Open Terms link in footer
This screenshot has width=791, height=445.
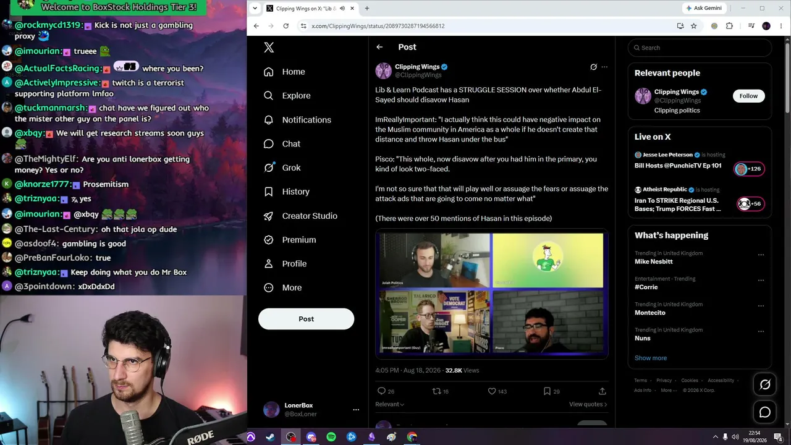pos(641,381)
